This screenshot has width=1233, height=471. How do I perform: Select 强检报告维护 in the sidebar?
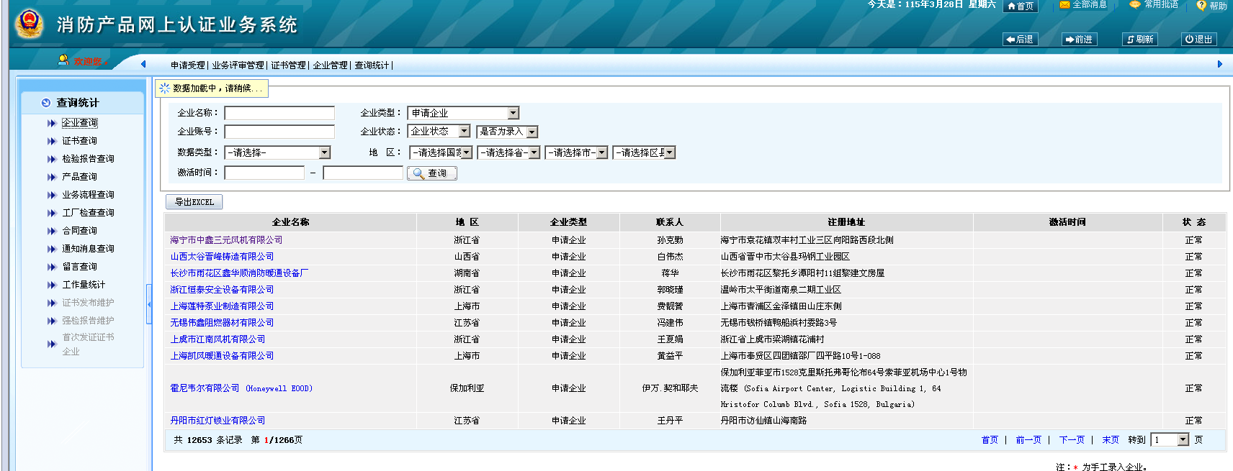coord(88,321)
